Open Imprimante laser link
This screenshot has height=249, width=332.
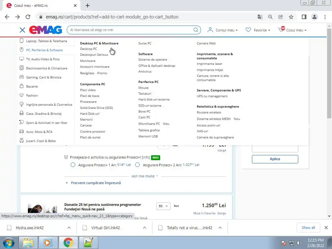(x=209, y=64)
